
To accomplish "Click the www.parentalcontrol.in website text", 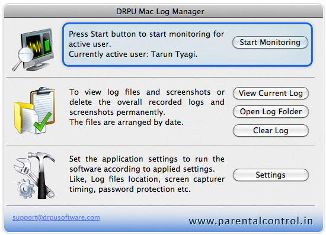I will [x=251, y=221].
